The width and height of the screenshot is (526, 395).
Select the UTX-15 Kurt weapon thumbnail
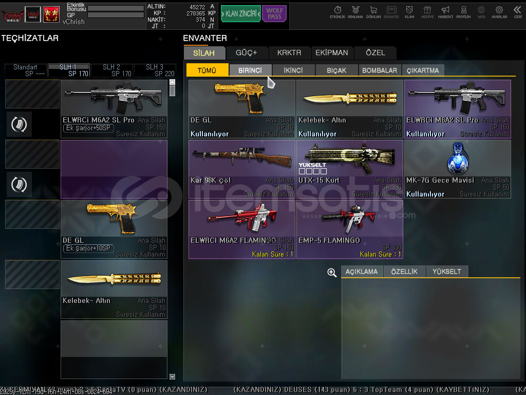[349, 158]
